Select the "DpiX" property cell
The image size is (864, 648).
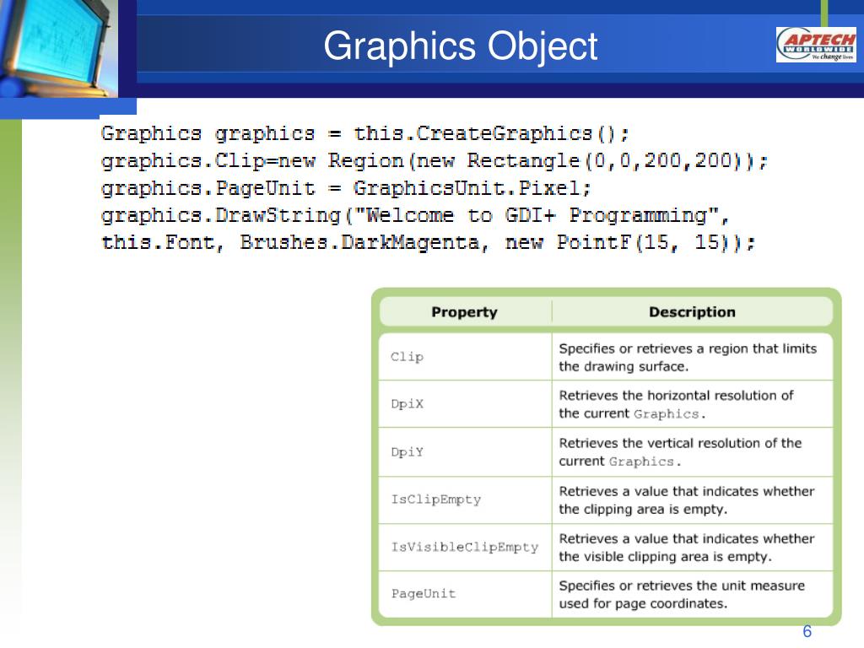pyautogui.click(x=465, y=404)
